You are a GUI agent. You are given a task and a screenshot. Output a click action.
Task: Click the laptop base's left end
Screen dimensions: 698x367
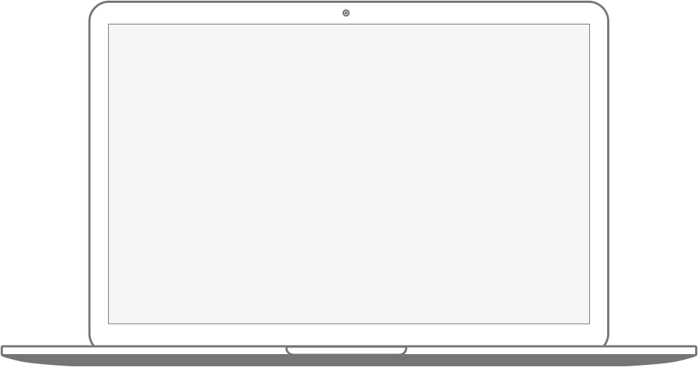5,350
